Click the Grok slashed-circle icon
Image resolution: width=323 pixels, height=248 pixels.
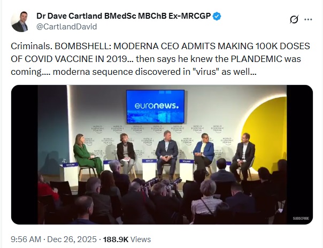click(294, 20)
